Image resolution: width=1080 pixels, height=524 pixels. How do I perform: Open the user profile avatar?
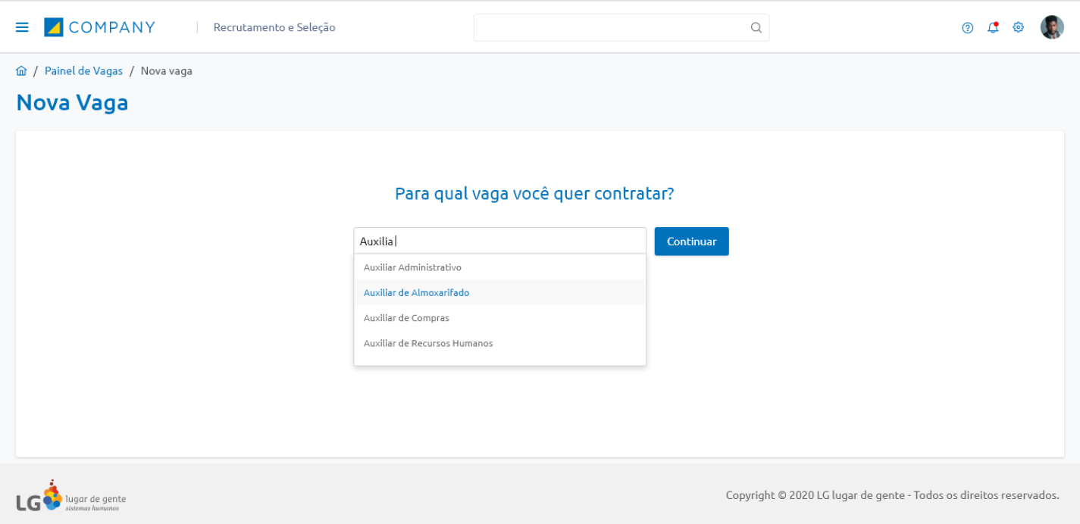pyautogui.click(x=1052, y=27)
